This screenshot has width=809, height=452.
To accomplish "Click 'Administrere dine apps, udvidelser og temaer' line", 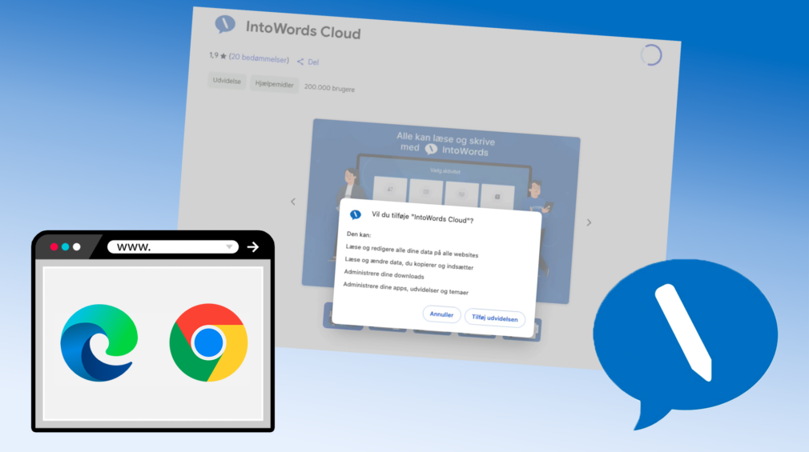I will pos(405,288).
